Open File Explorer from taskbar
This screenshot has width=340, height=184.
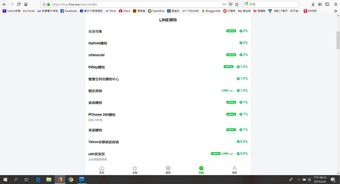click(49, 179)
